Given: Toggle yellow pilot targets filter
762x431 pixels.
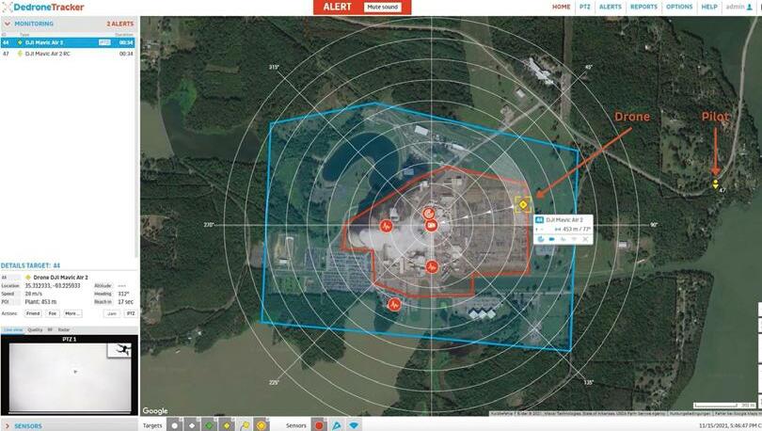Looking at the screenshot, I should tap(245, 425).
